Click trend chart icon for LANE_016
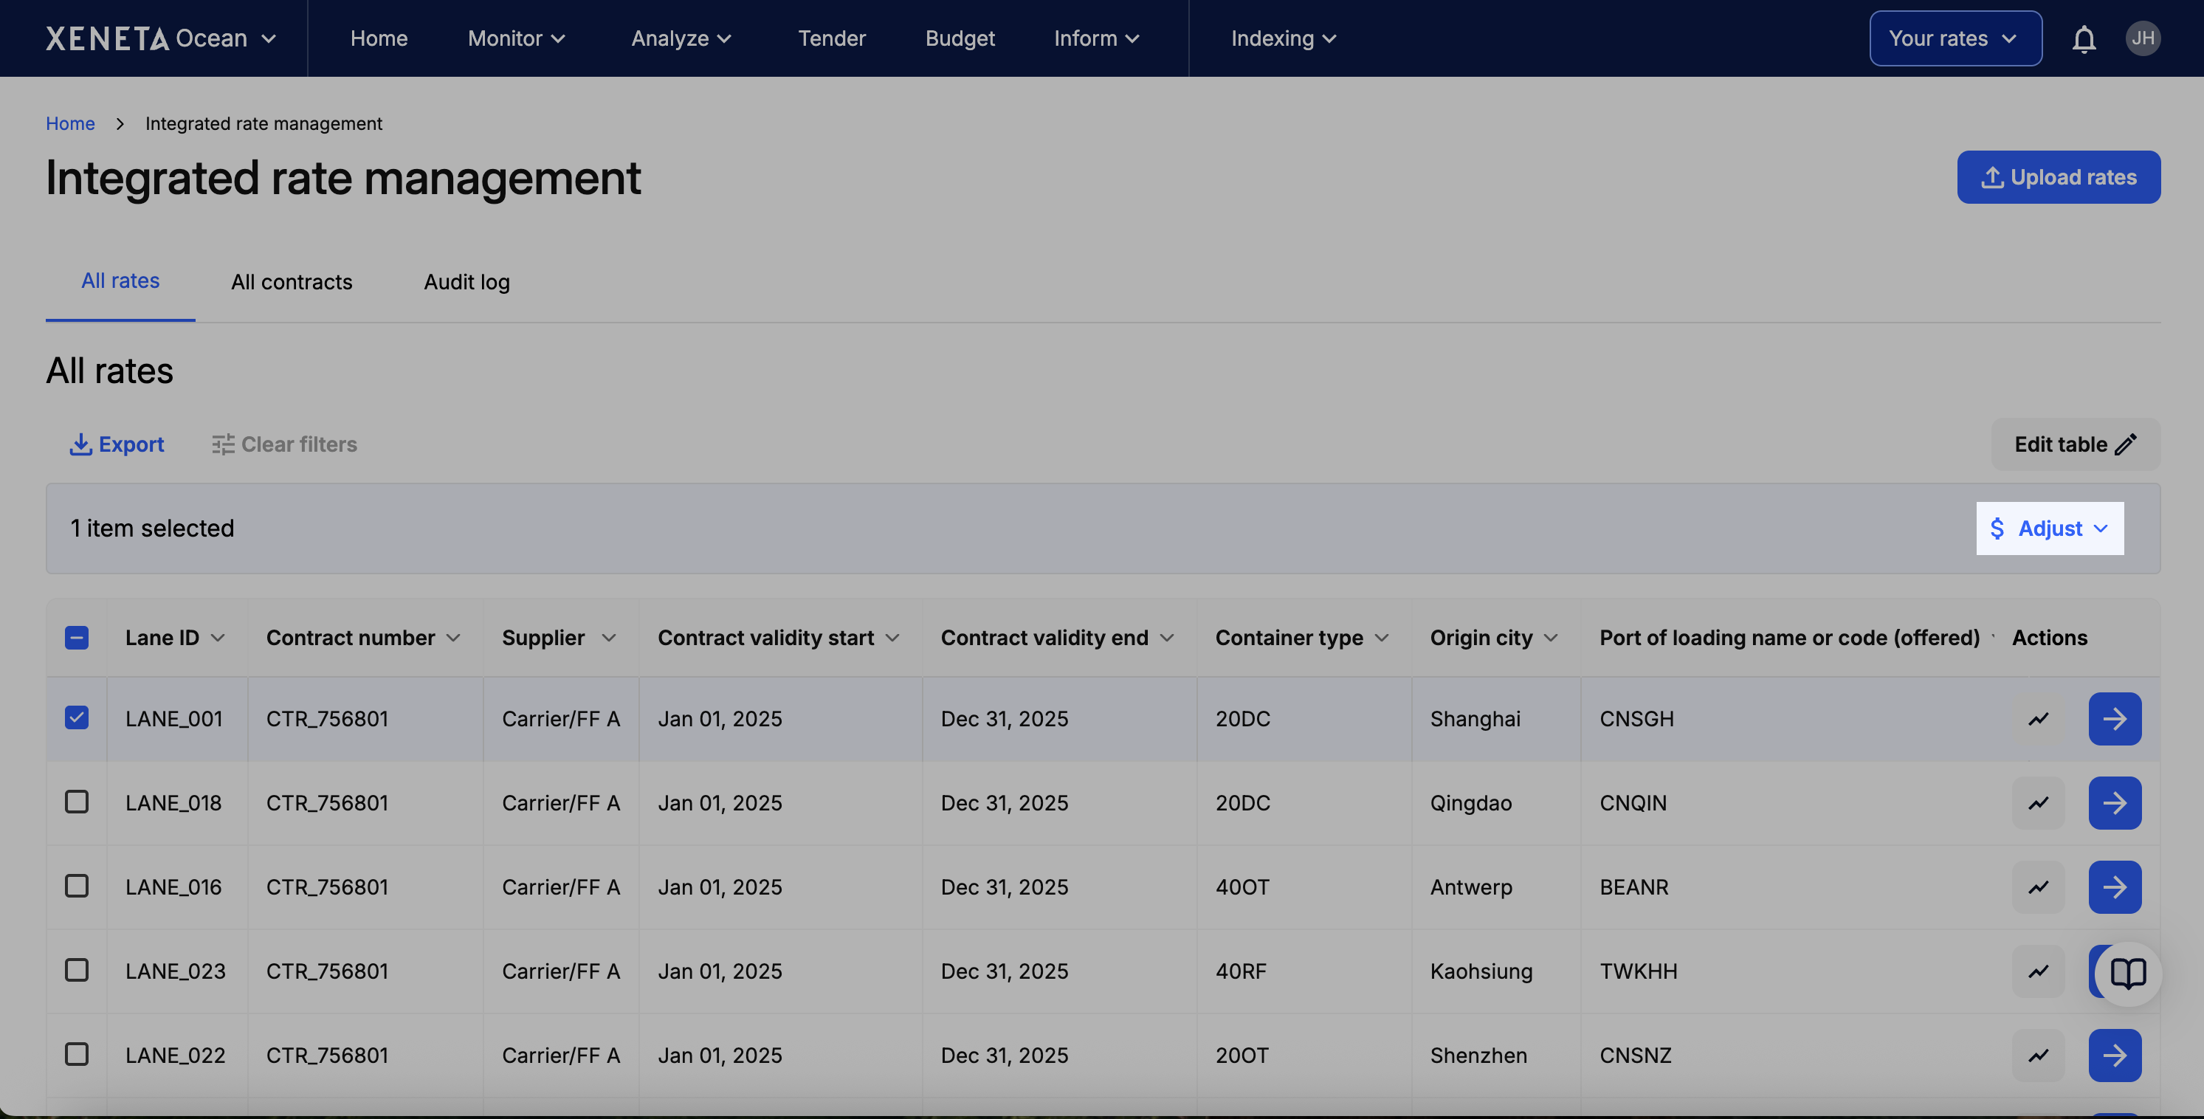This screenshot has width=2204, height=1119. coord(2038,887)
